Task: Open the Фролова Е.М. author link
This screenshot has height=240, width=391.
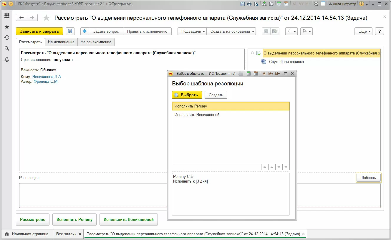Action: coord(46,82)
